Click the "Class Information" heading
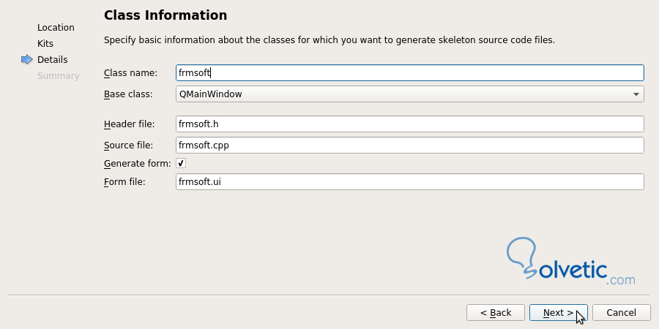 165,15
